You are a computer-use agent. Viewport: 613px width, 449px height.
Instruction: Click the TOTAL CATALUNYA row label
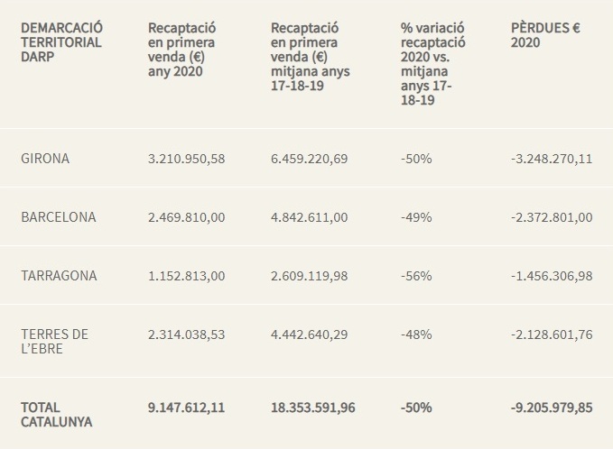click(56, 415)
